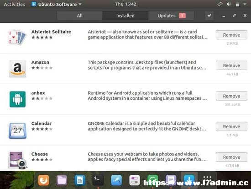
Task: Click the star rating under Aisleriot Solitaire
Action: click(42, 37)
